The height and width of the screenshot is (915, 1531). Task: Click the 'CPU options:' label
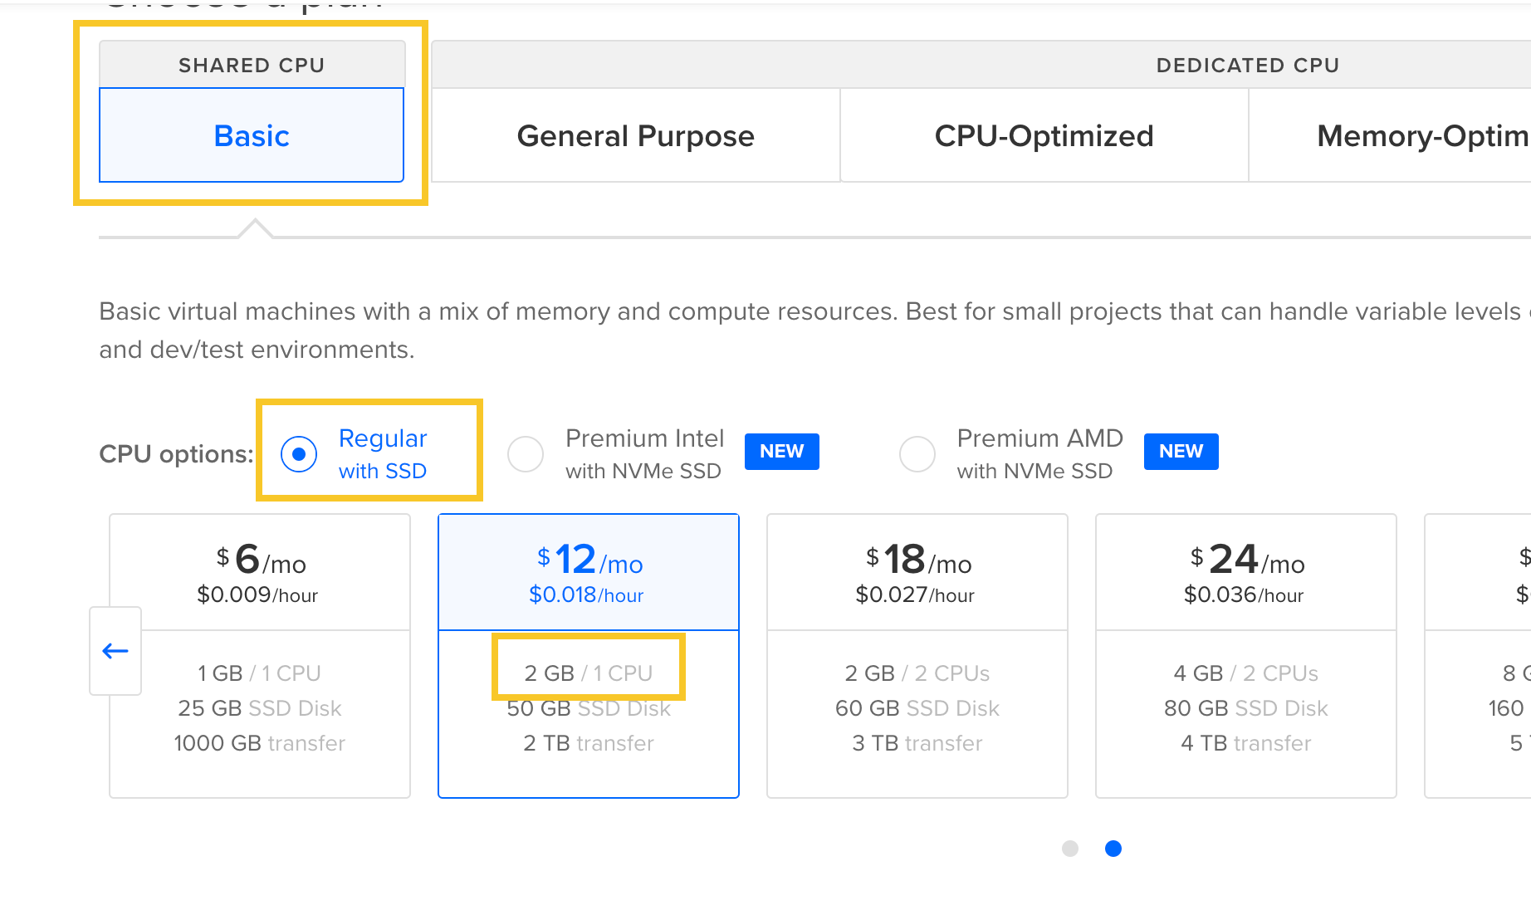tap(176, 454)
